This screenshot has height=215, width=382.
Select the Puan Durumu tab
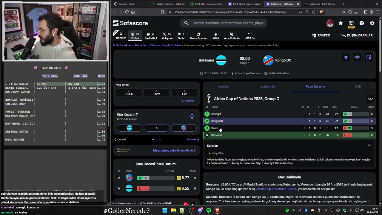point(315,87)
